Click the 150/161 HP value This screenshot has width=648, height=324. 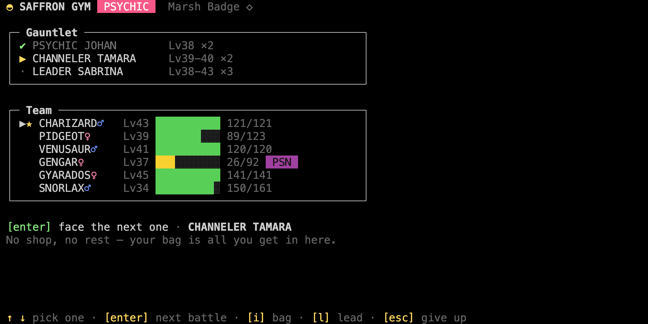pos(249,188)
